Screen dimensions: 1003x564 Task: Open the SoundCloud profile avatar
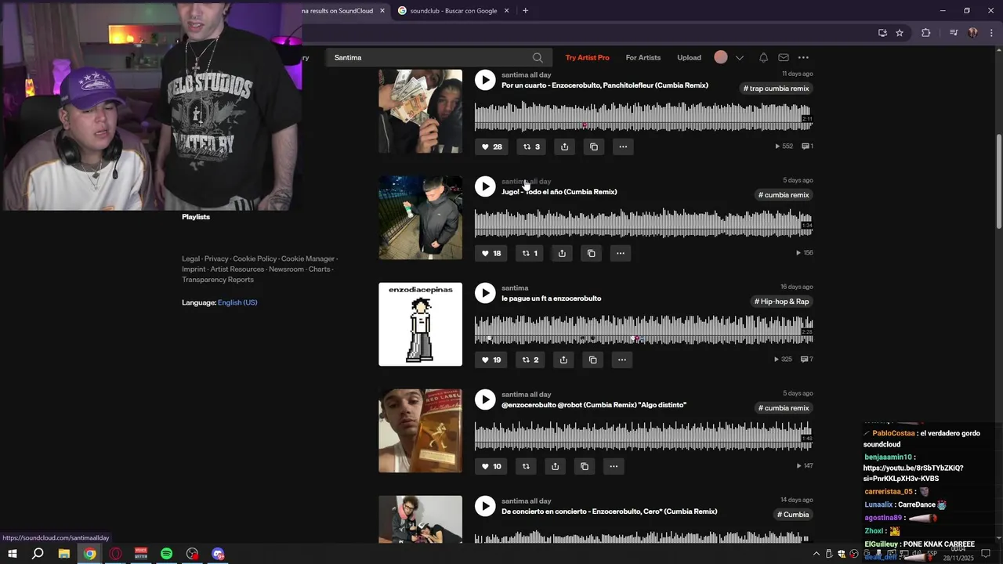pos(721,57)
